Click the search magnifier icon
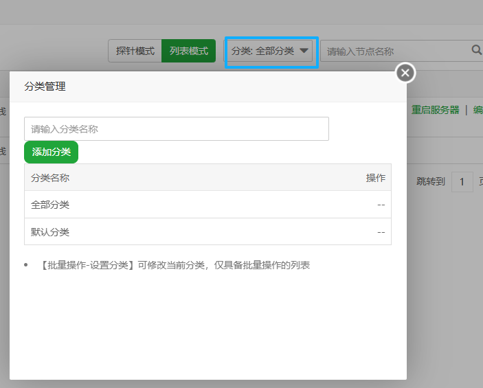The width and height of the screenshot is (483, 388). pyautogui.click(x=476, y=50)
